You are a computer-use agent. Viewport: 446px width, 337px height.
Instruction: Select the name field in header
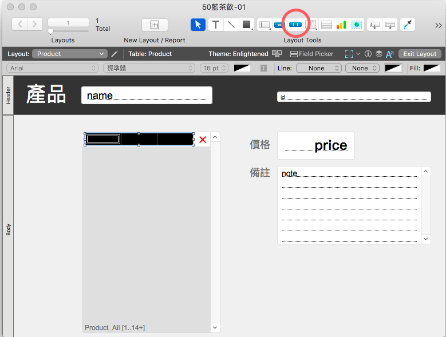147,95
